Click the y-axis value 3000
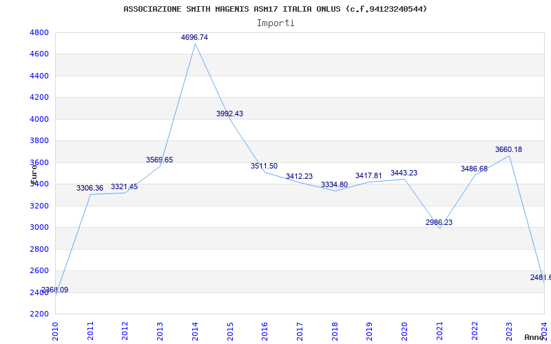This screenshot has width=551, height=344. (x=38, y=228)
